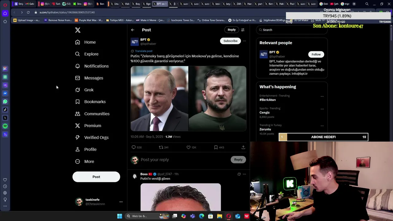393x221 pixels.
Task: Open more options on Boss reply
Action: coord(244,174)
